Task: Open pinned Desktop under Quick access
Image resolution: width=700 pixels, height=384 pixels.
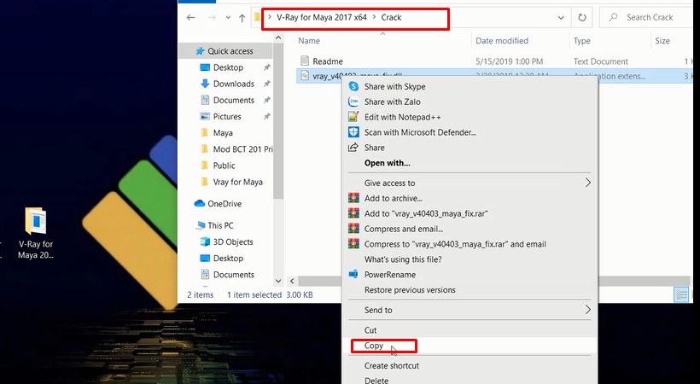Action: (228, 67)
